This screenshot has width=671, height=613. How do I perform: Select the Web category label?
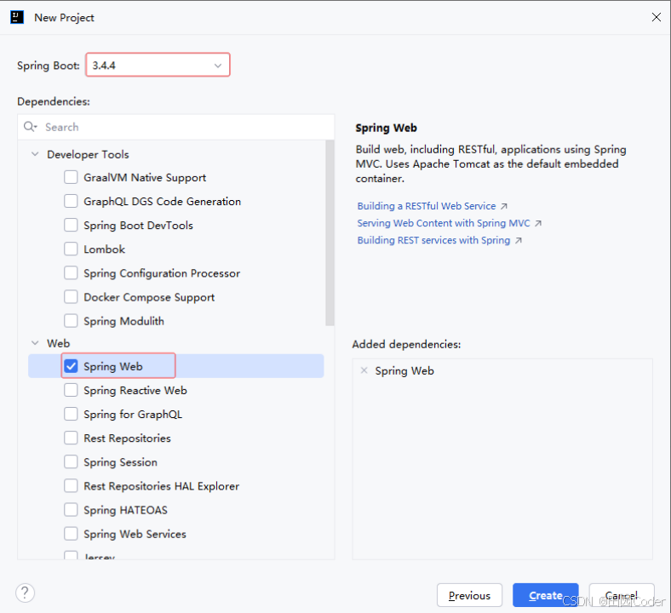(58, 343)
